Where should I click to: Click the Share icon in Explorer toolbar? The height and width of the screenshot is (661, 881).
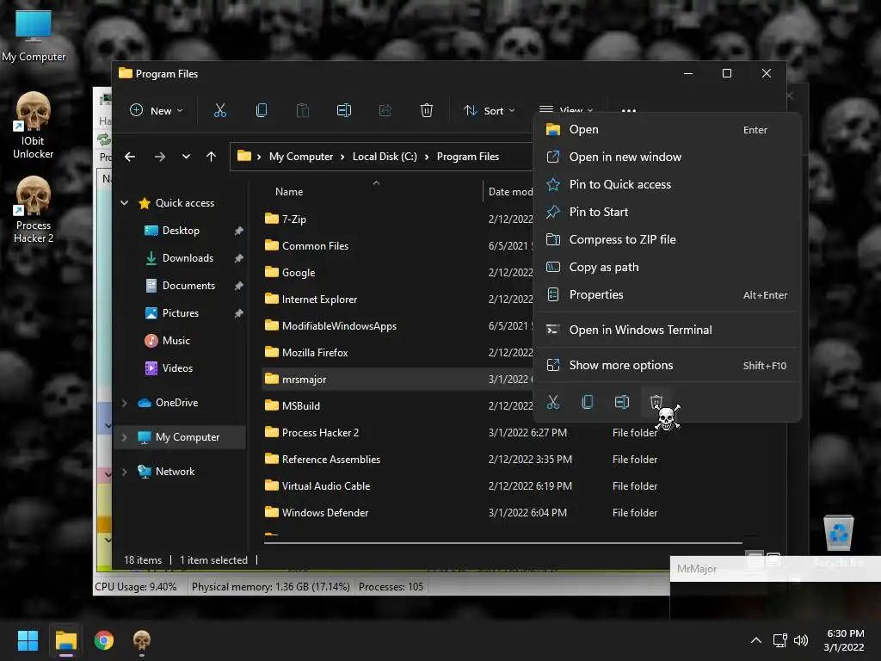click(x=385, y=111)
